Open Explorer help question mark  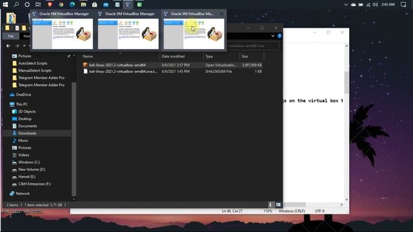[x=279, y=36]
